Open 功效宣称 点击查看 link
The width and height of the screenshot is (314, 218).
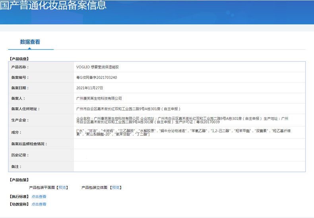click(39, 204)
